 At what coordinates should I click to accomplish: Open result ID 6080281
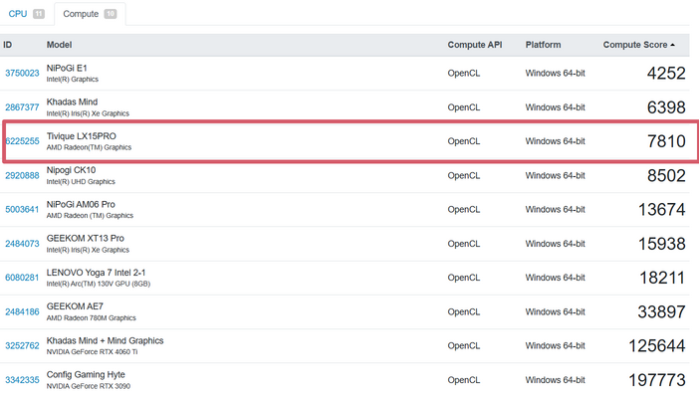point(22,278)
